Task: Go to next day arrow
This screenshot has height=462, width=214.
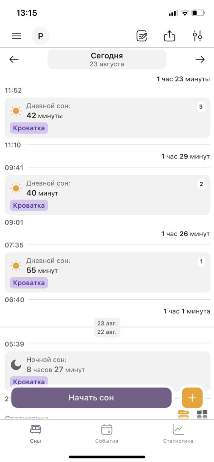Action: [x=200, y=59]
